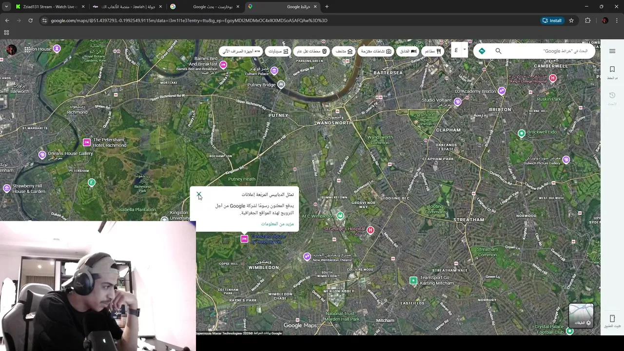Select the خرائط Google Maps tab
Viewport: 624px width, 351px height.
pos(282,7)
